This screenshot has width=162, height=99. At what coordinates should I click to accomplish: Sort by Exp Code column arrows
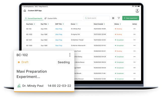coord(34,24)
